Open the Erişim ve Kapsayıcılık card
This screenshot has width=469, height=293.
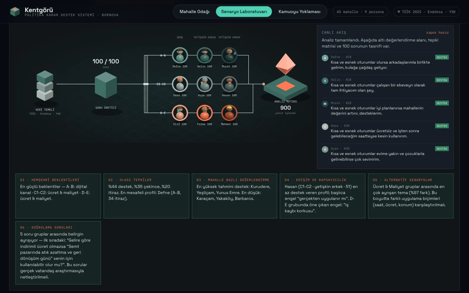click(x=322, y=196)
